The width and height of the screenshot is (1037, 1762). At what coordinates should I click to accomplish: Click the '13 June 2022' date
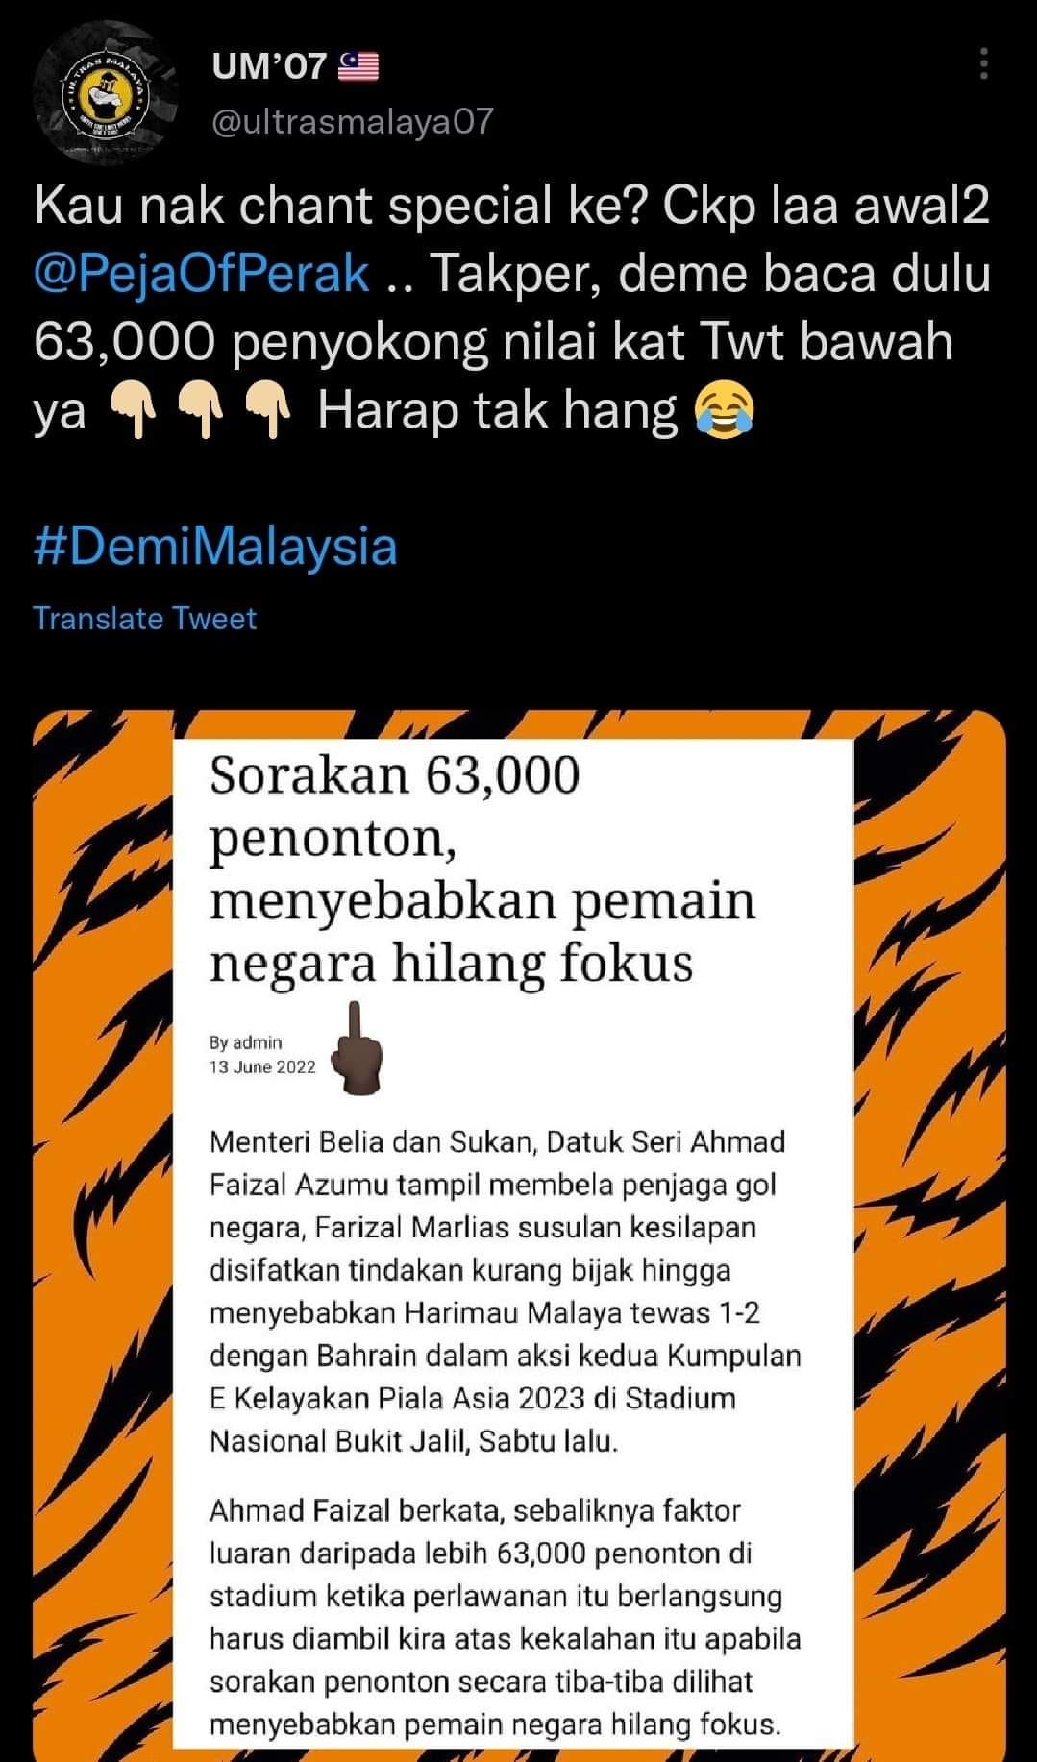pyautogui.click(x=262, y=1067)
